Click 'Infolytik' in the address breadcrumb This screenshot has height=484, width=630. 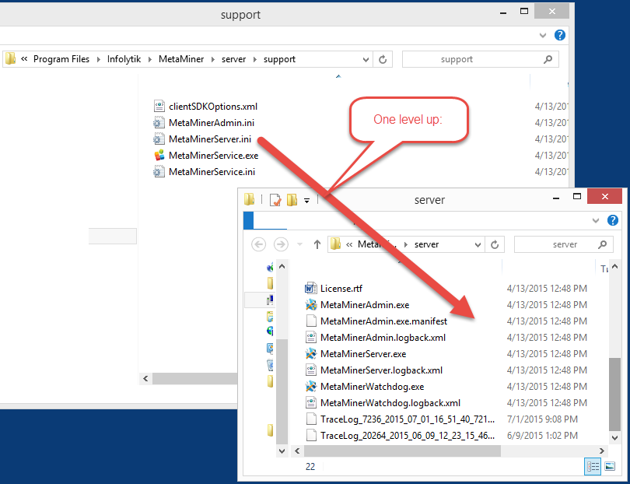point(124,59)
